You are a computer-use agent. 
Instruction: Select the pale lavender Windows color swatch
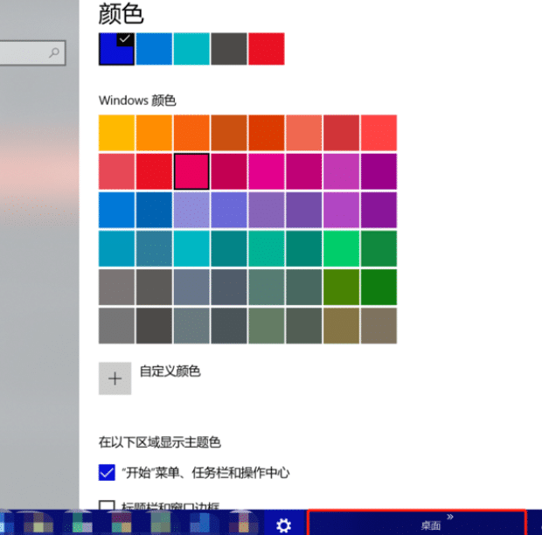coord(191,210)
